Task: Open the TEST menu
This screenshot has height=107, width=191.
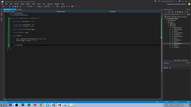Action: (44, 4)
